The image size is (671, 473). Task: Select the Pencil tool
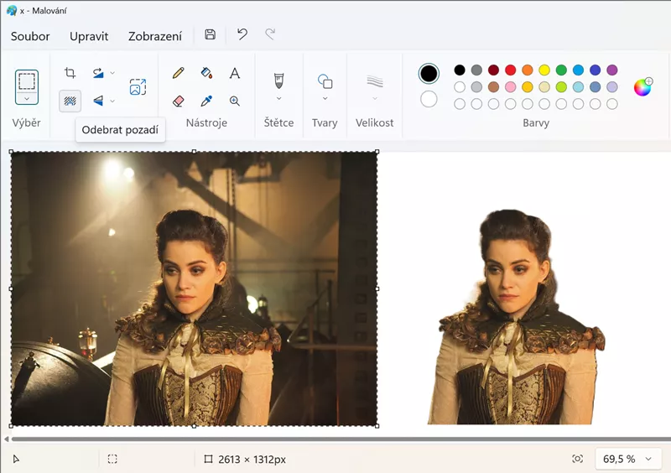(x=178, y=74)
